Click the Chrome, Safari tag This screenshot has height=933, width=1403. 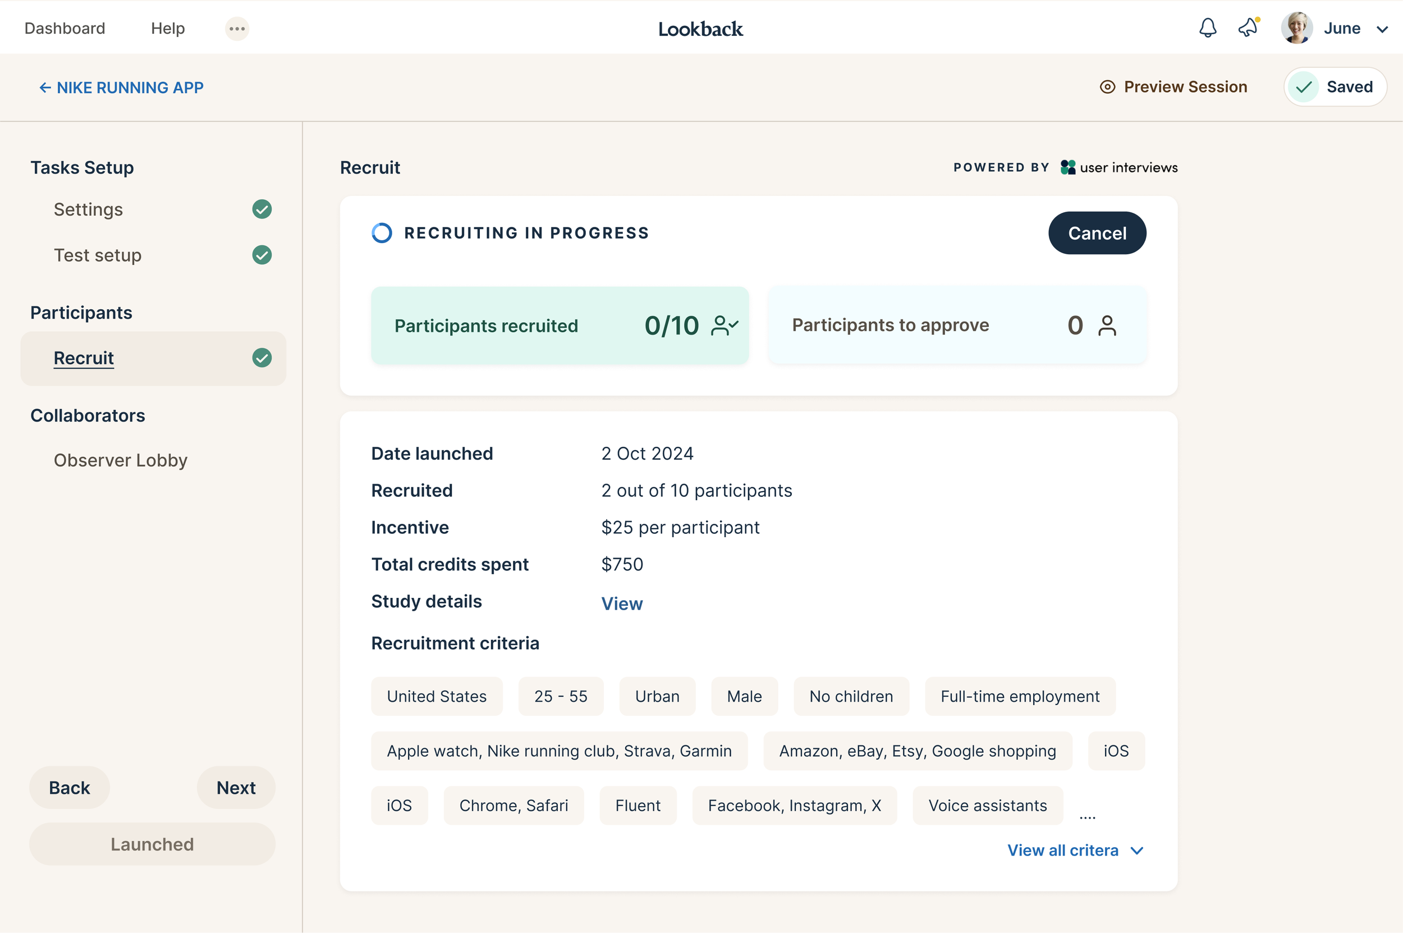pyautogui.click(x=513, y=806)
